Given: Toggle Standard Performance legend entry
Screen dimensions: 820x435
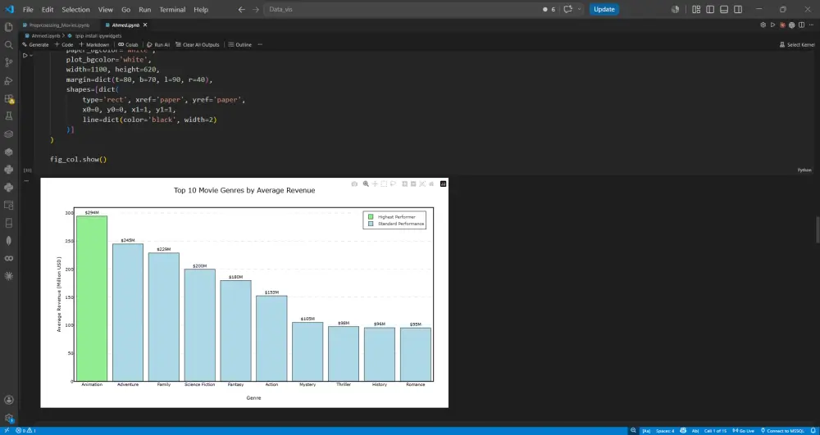Looking at the screenshot, I should (396, 224).
